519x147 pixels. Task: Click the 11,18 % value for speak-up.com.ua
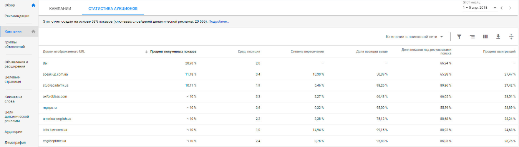tap(191, 74)
